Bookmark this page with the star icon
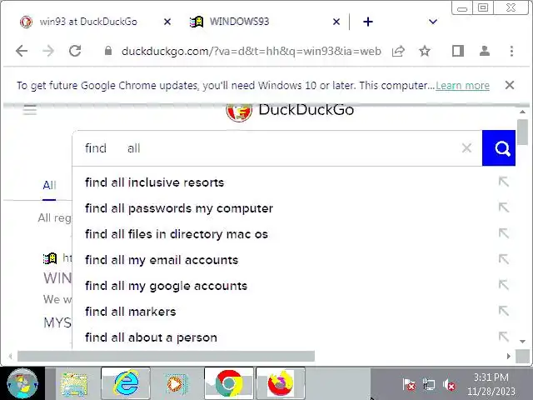 (x=425, y=52)
